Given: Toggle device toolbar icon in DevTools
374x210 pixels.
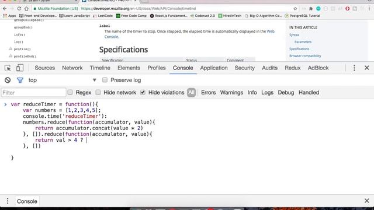Looking at the screenshot, I should click(x=20, y=68).
